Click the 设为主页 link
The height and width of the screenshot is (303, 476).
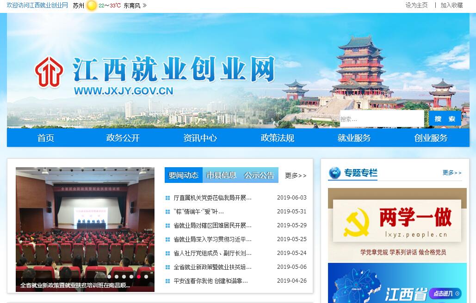click(x=416, y=5)
